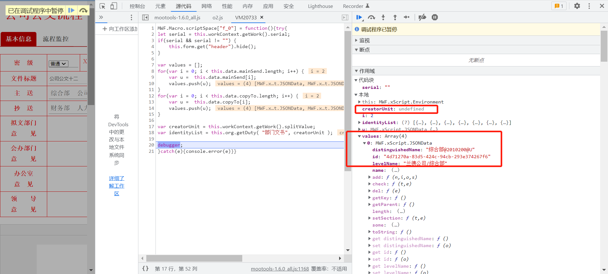
Task: Open the 网络 network tab
Action: pyautogui.click(x=206, y=6)
